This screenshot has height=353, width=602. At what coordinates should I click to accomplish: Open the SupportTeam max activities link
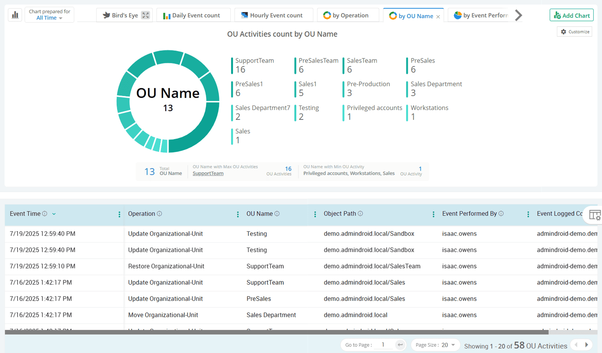click(208, 173)
